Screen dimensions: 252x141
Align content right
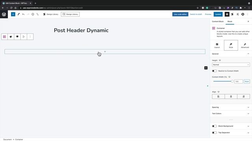[243, 97]
